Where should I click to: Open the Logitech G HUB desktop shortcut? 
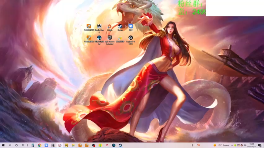[131, 39]
